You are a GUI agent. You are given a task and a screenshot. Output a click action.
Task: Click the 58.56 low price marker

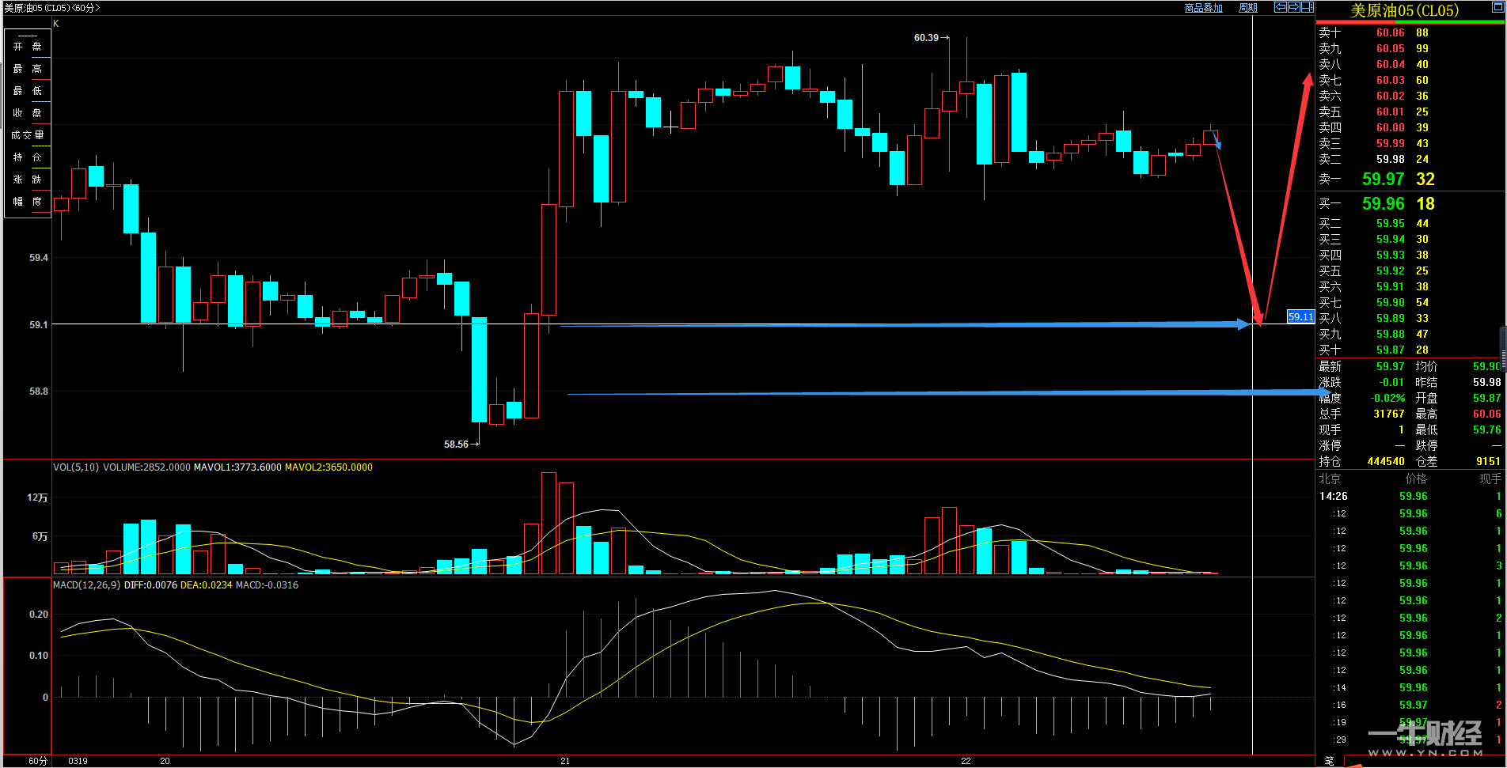tap(456, 445)
